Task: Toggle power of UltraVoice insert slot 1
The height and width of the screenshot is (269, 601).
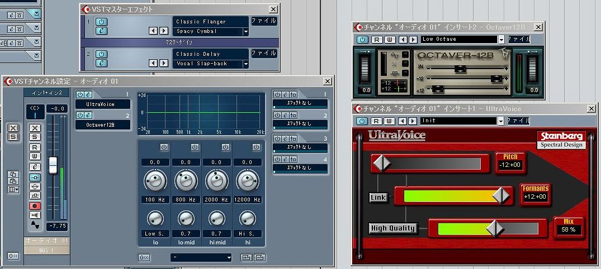Action: tap(80, 94)
